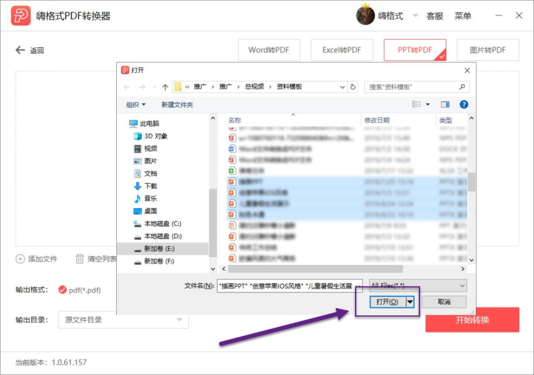Click vertical scrollbar thumb of file list
Image resolution: width=534 pixels, height=375 pixels.
point(471,182)
